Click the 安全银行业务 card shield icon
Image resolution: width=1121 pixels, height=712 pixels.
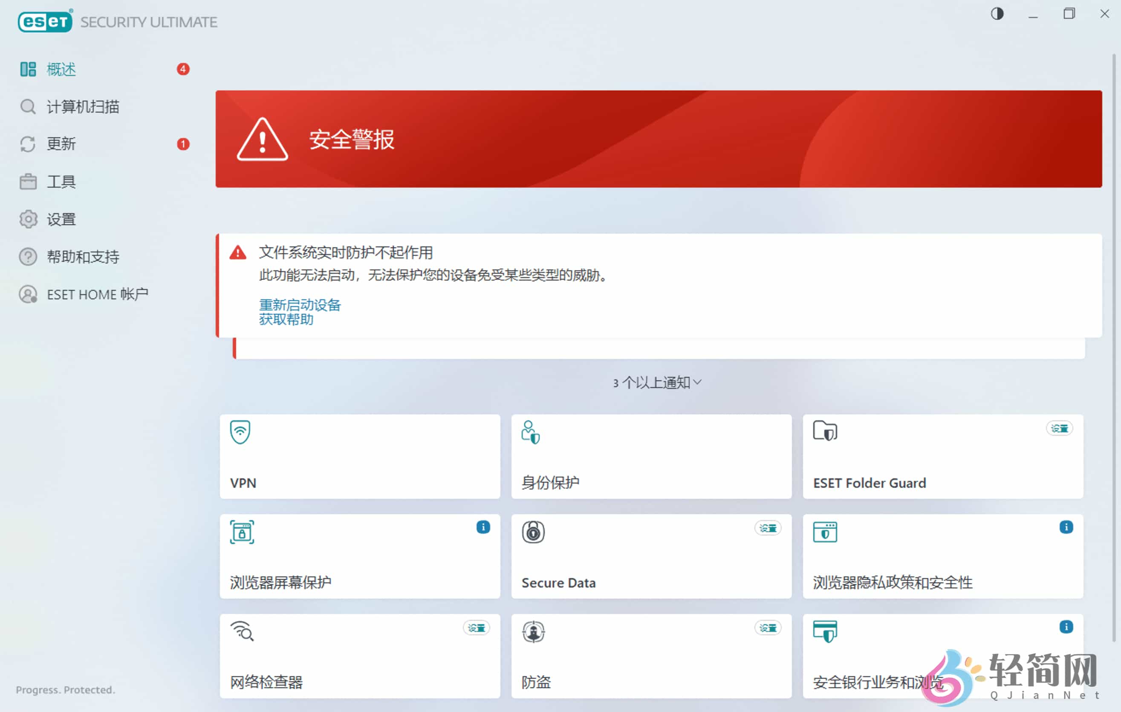(825, 631)
